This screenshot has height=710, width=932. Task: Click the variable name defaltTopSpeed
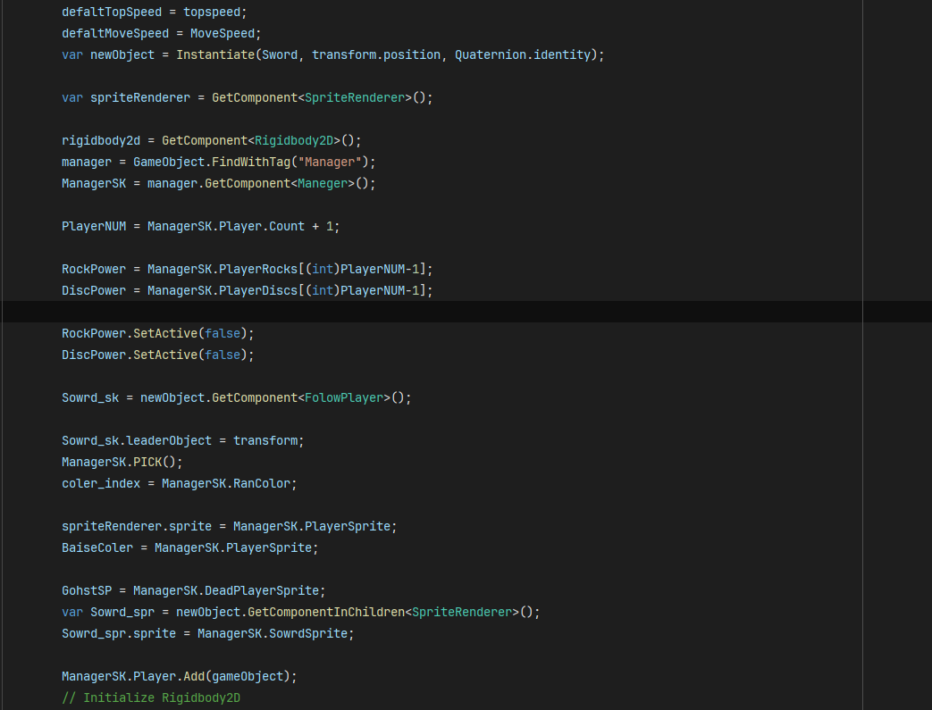pyautogui.click(x=112, y=12)
